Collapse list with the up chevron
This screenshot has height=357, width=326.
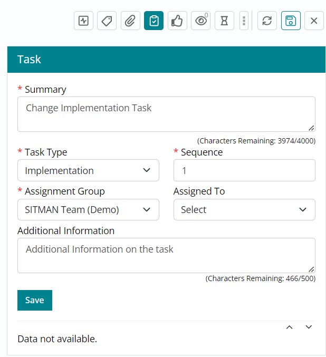coord(289,327)
